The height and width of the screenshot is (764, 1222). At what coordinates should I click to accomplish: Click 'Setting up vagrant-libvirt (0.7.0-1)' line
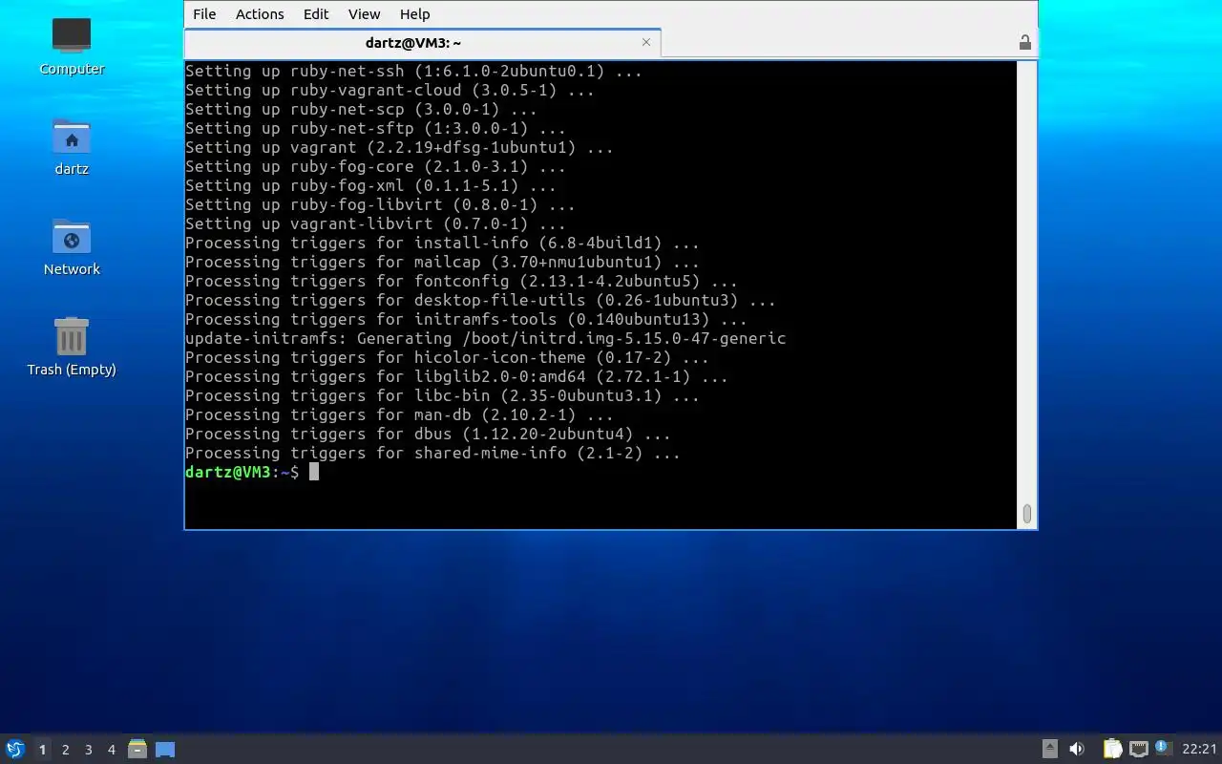tap(375, 223)
